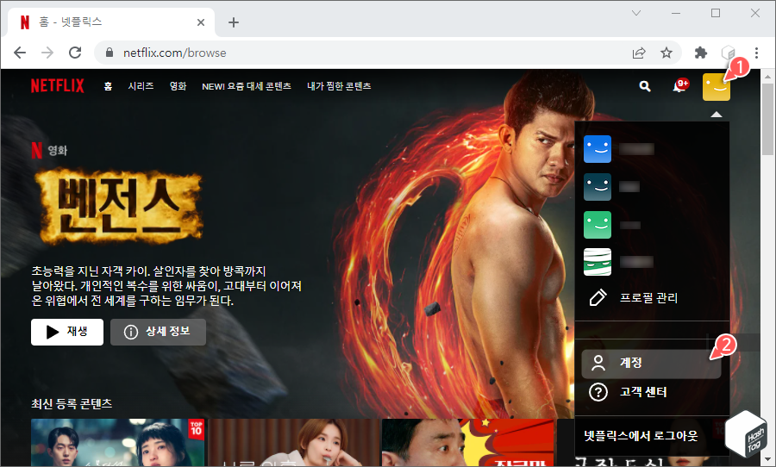
Task: Switch to the dark teal smiley profile
Action: tap(598, 186)
